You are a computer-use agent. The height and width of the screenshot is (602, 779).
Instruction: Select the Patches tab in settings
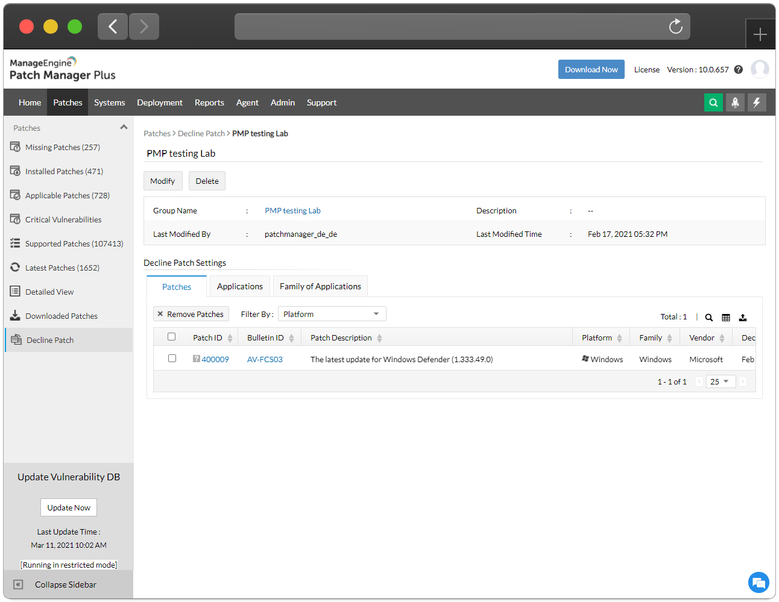[177, 287]
